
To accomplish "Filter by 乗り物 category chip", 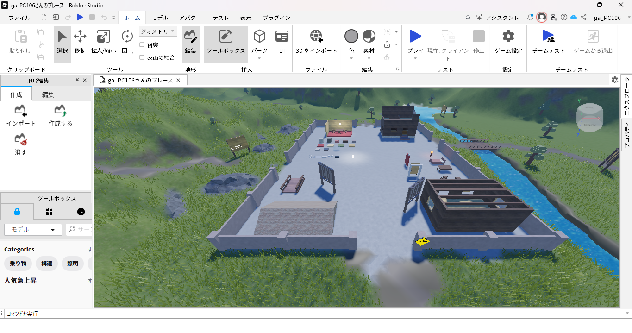I will click(x=18, y=264).
